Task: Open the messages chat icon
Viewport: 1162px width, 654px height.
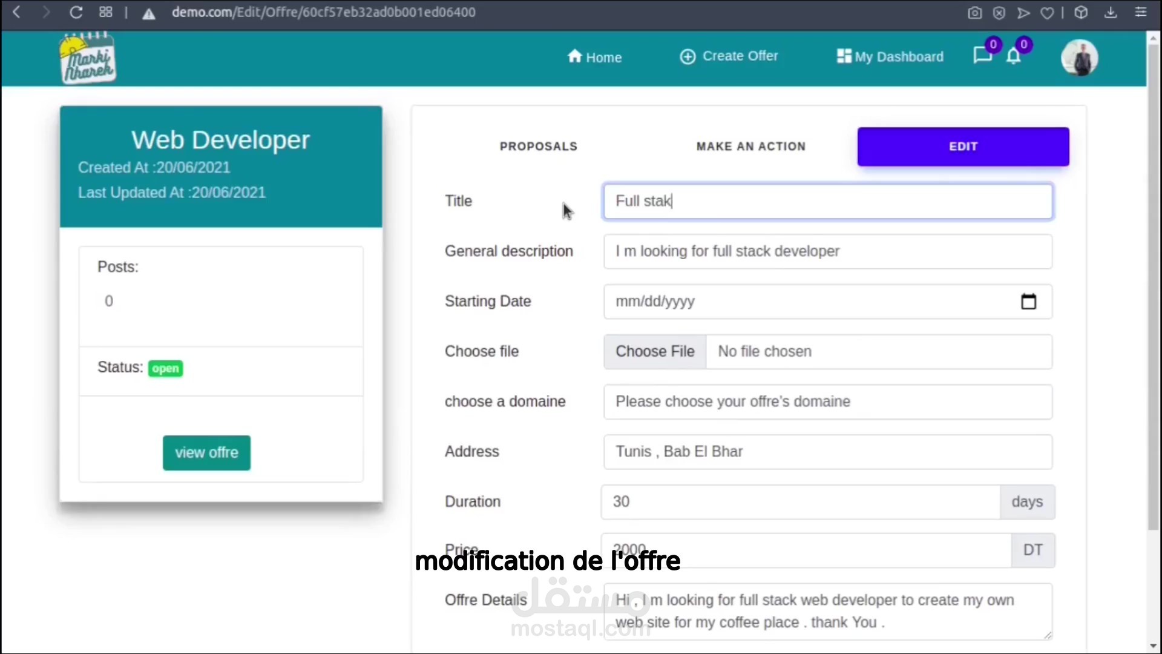Action: (x=982, y=56)
